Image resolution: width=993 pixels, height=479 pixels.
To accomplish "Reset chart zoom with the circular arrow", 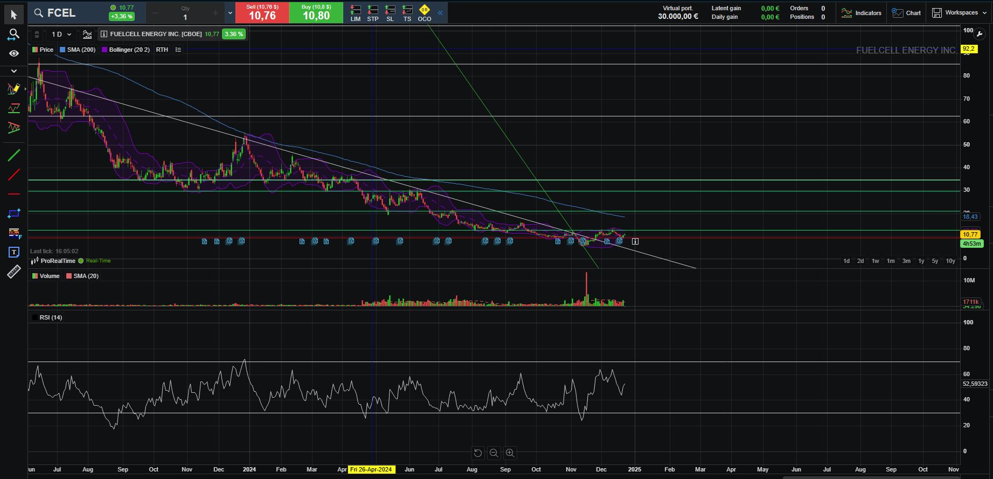I will (x=477, y=453).
